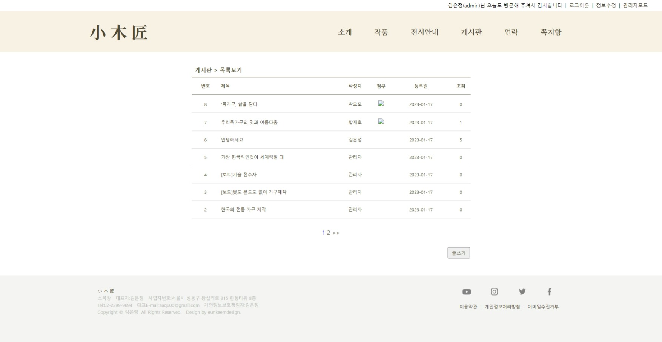The height and width of the screenshot is (342, 662).
Task: Open the 전시안내 menu
Action: (425, 32)
